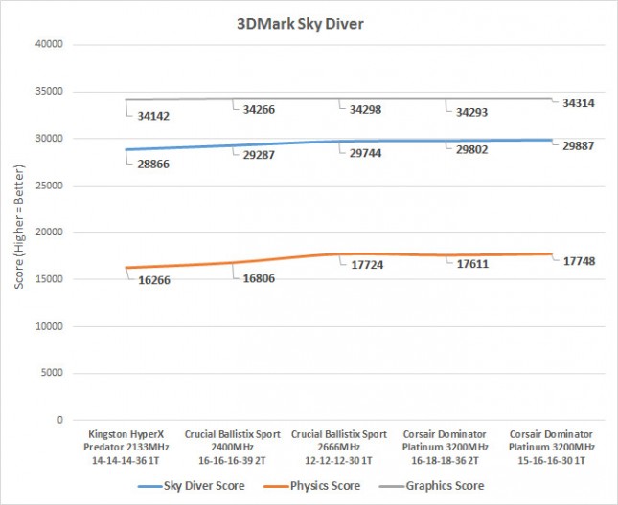Viewport: 618px width, 505px height.
Task: Select the Sky Diver data label 29887
Action: click(x=578, y=146)
